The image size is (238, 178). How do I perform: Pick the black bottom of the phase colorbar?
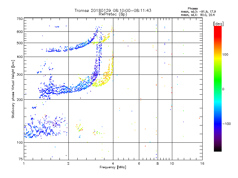click(218, 149)
